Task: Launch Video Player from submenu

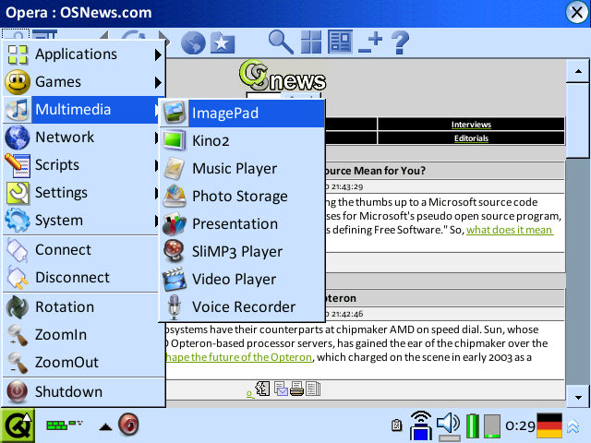Action: tap(242, 280)
